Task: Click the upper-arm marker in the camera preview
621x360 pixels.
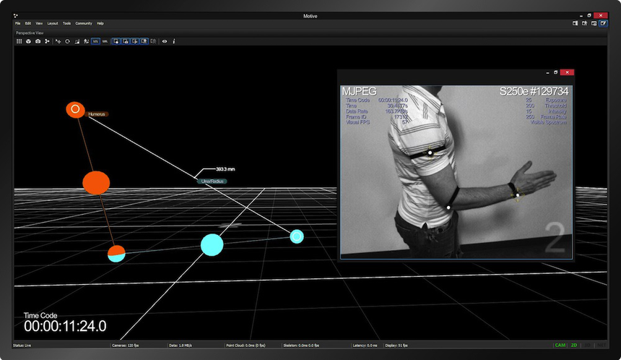Action: coord(430,153)
